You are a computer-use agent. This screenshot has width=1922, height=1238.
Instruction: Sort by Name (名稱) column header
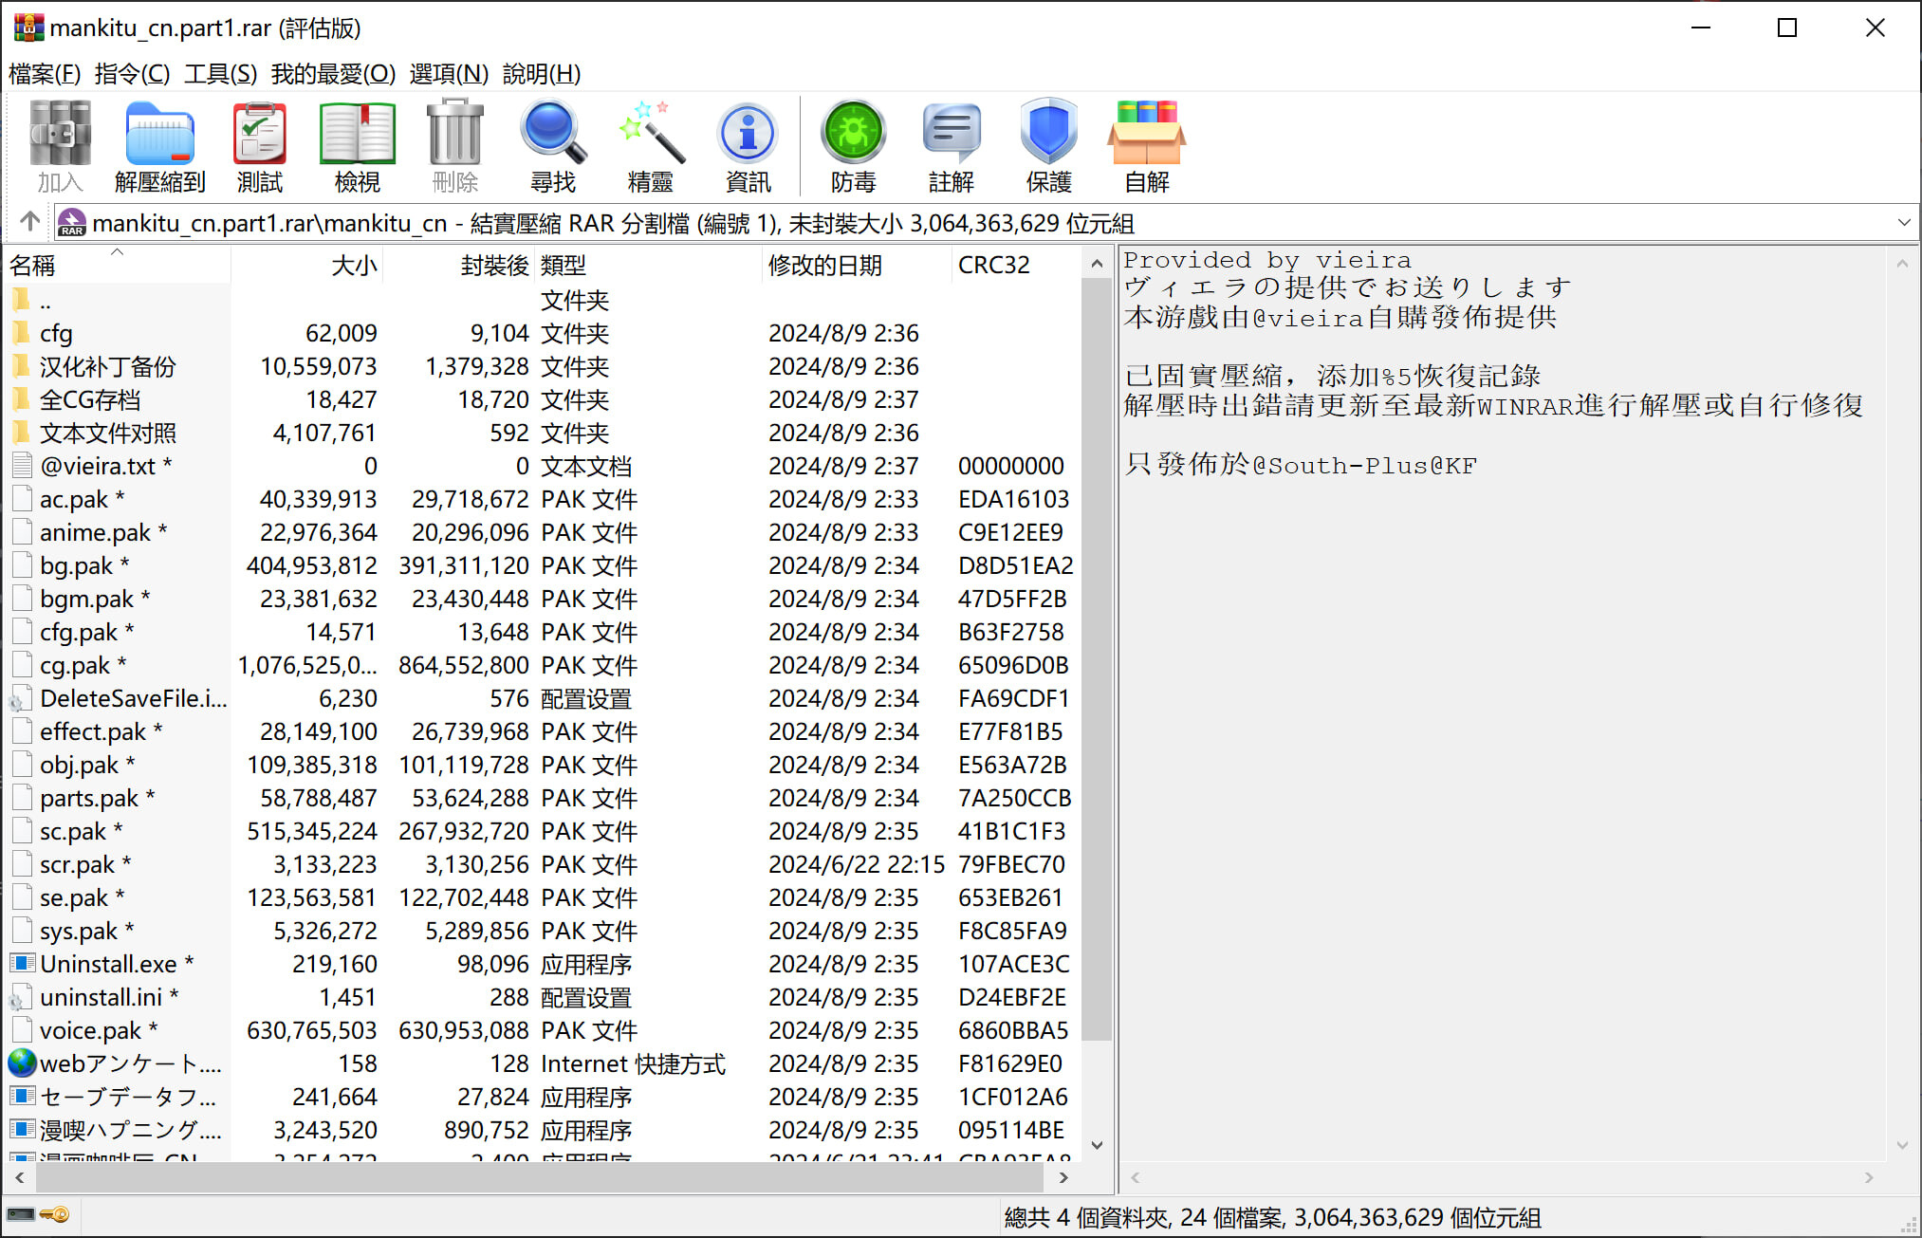click(33, 266)
